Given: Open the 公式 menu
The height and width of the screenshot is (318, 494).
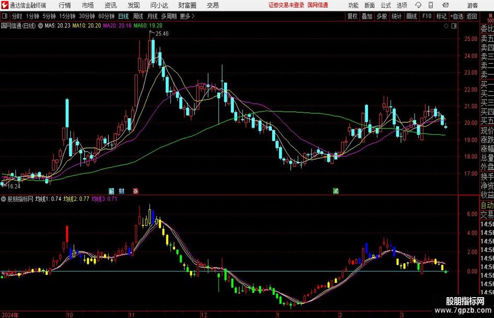Looking at the screenshot, I should [385, 5].
